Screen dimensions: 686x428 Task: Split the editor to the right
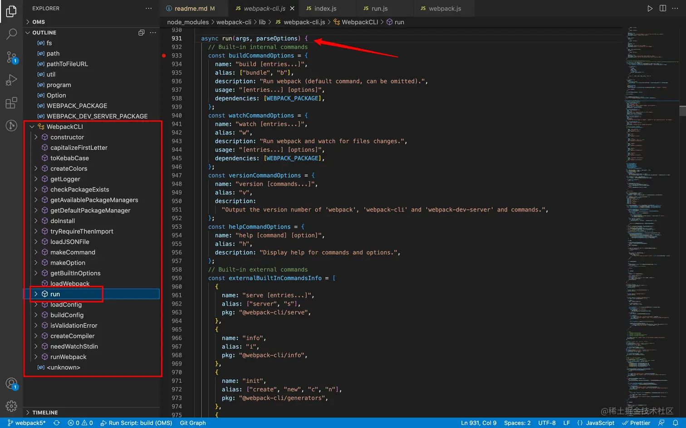(663, 9)
